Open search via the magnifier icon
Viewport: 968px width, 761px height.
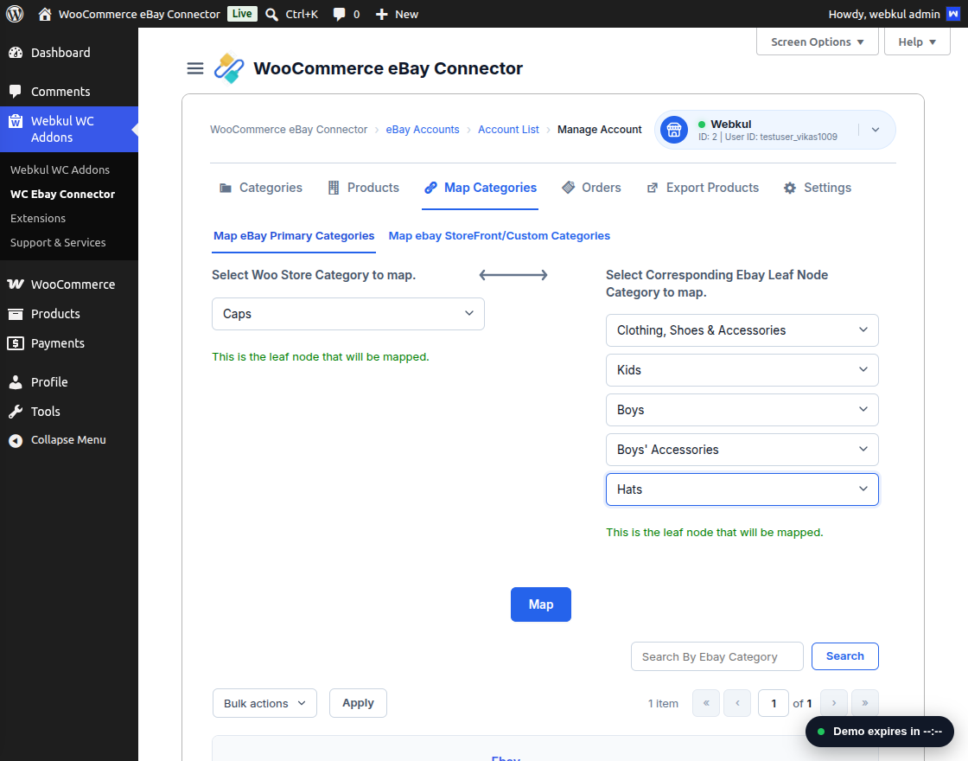click(x=271, y=14)
